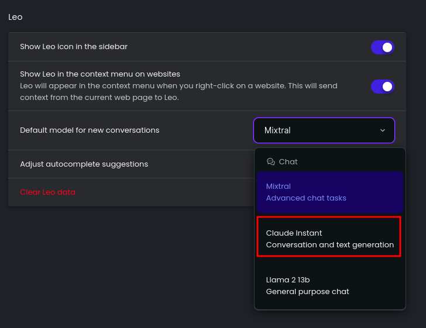Click the Mixtral text inside combo box

(x=277, y=130)
